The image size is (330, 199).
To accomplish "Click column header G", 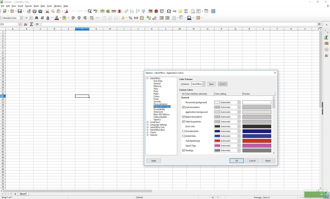I will click(96, 29).
